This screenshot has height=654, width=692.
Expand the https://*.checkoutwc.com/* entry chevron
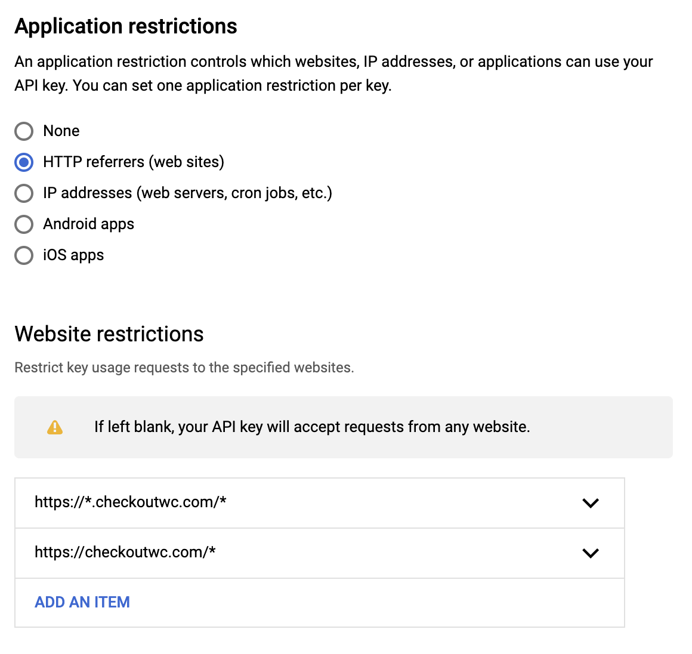click(x=591, y=503)
